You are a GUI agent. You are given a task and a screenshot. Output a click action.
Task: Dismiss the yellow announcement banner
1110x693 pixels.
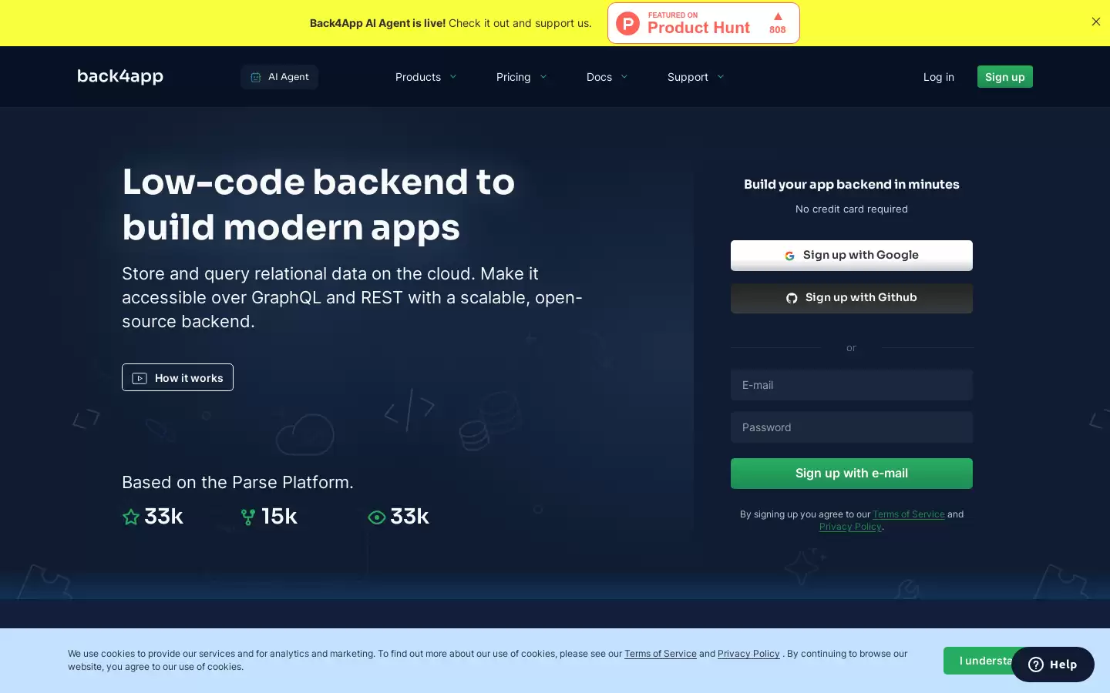click(x=1095, y=22)
